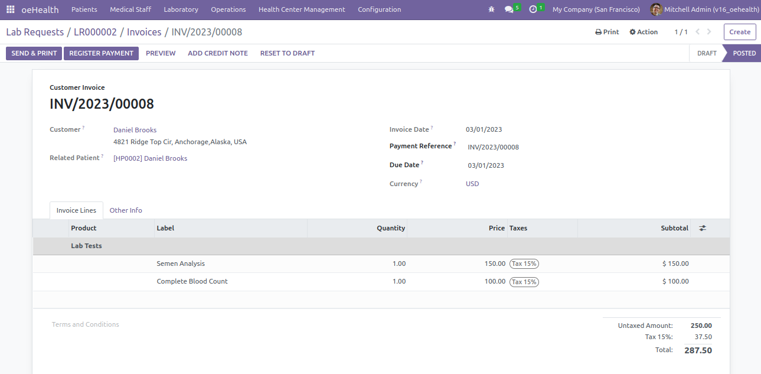Sort by Price column header
Screen dimensions: 761x374
click(458, 228)
